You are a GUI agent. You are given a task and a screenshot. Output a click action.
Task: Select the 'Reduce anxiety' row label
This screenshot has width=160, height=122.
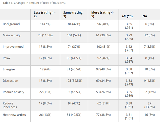14,92
